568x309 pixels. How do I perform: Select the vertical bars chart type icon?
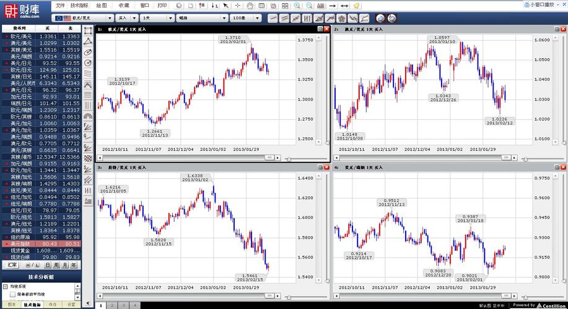(307, 18)
